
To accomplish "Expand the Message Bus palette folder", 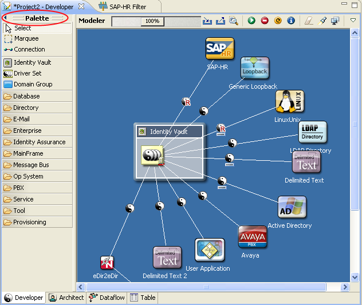I will (37, 165).
